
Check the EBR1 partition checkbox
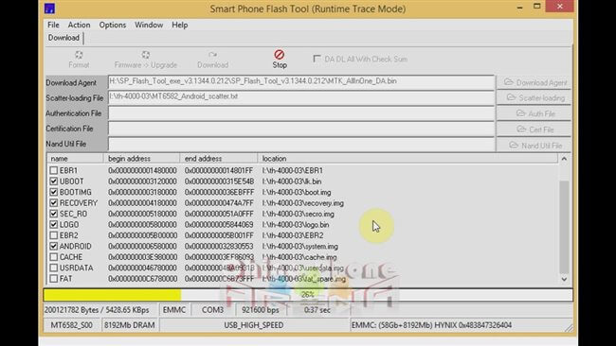54,170
